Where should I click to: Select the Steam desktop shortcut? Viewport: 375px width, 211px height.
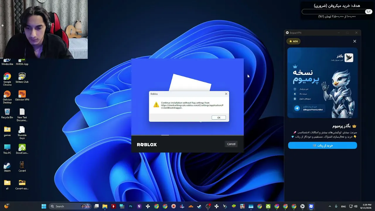click(x=7, y=167)
